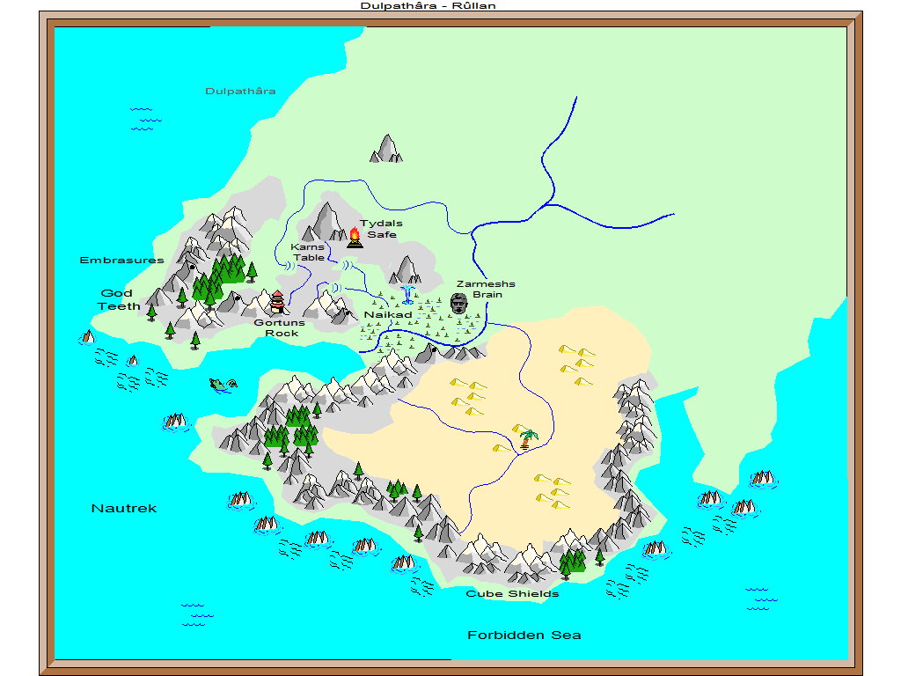Screen dimensions: 901x676
Task: Click the palm tree oasis in the desert
Action: pos(526,438)
